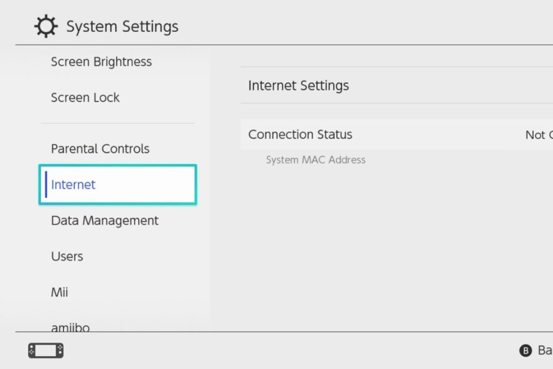The image size is (553, 369).
Task: Select Data Management from the sidebar
Action: (104, 220)
